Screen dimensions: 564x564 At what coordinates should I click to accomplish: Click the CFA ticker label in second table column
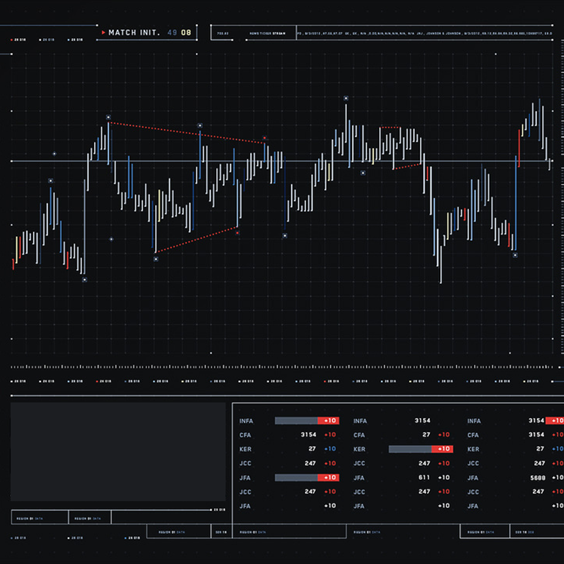click(359, 435)
